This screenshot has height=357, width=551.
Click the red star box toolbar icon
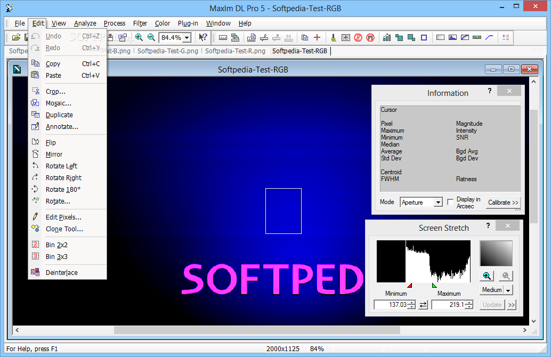point(346,37)
